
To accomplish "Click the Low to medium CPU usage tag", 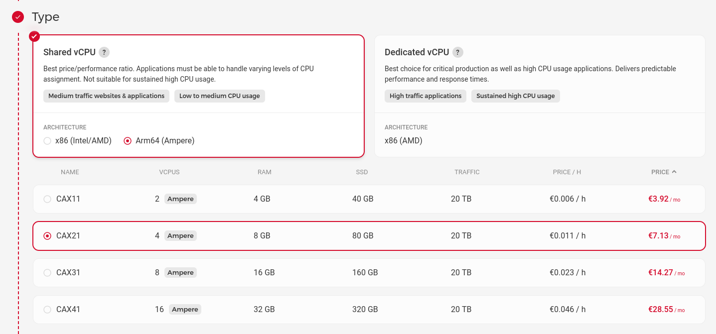I will 219,96.
